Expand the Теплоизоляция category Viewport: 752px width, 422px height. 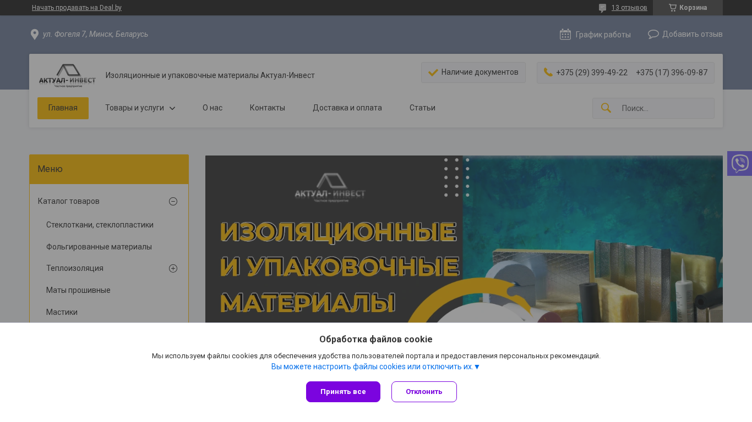tap(173, 268)
